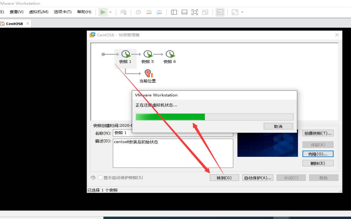Click the 保留(K) button

[x=318, y=145]
